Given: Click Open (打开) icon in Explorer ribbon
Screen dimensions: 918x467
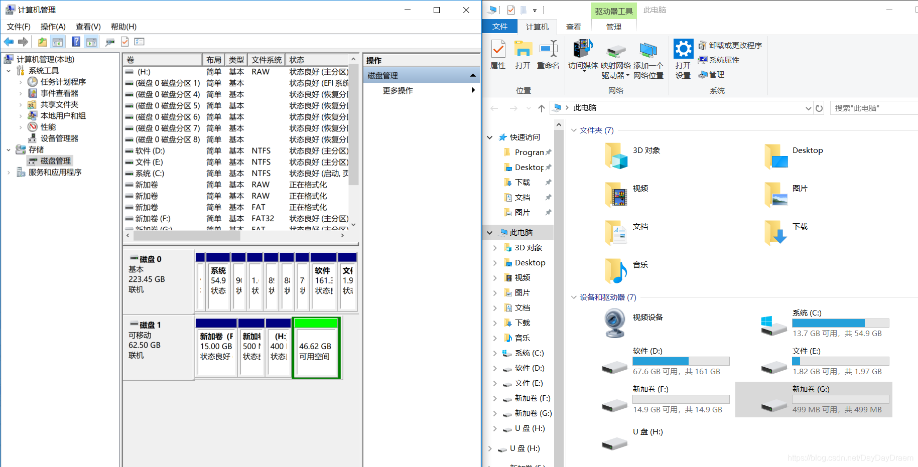Looking at the screenshot, I should coord(523,54).
